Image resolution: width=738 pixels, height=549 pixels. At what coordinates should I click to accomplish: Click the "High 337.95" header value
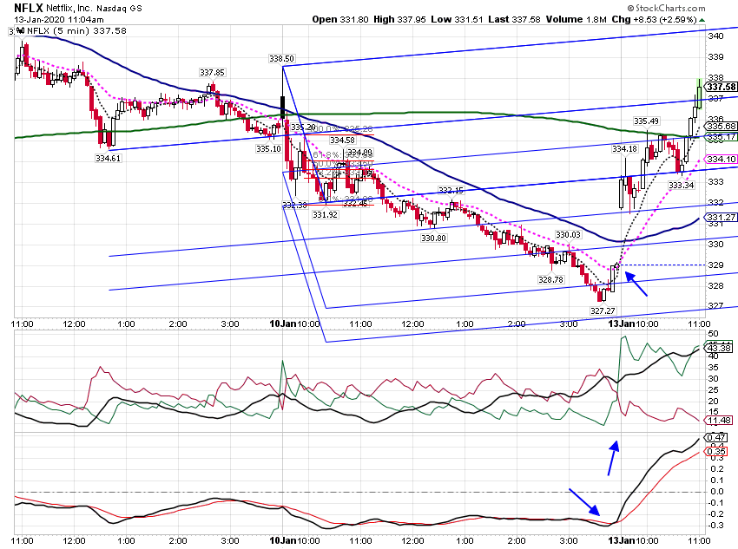[x=399, y=19]
